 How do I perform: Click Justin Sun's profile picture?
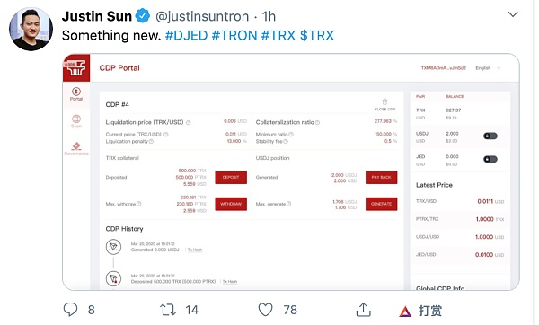point(31,29)
